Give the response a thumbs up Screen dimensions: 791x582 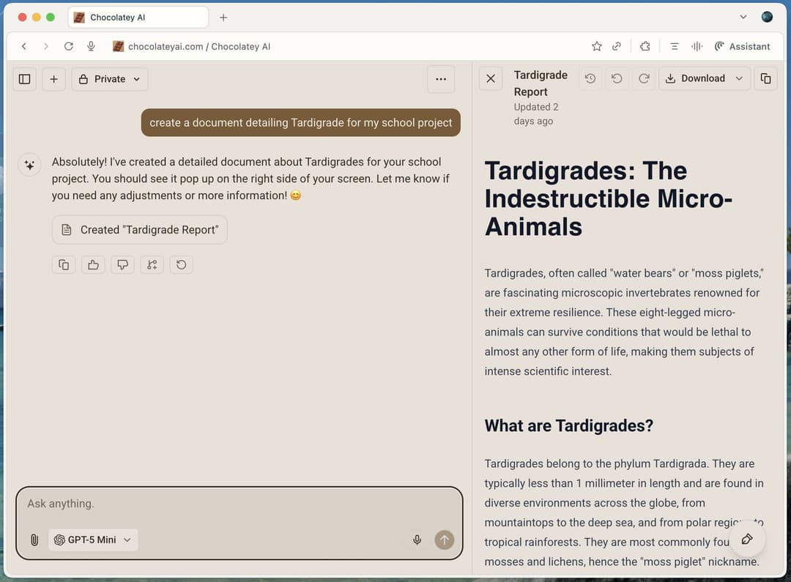point(93,264)
